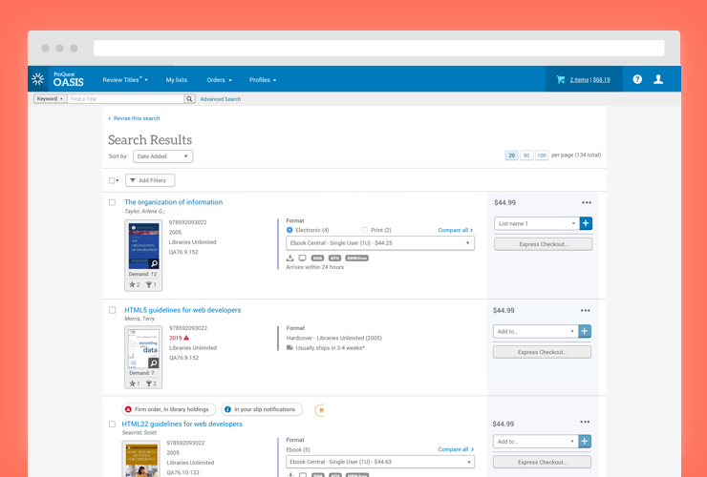707x477 pixels.
Task: Open the shopping cart icon
Action: [x=561, y=80]
